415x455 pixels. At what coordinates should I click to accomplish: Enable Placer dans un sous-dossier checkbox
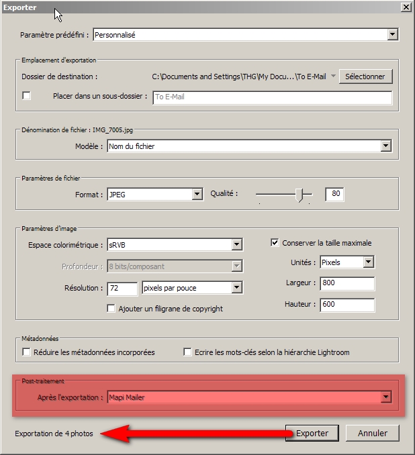pyautogui.click(x=26, y=95)
